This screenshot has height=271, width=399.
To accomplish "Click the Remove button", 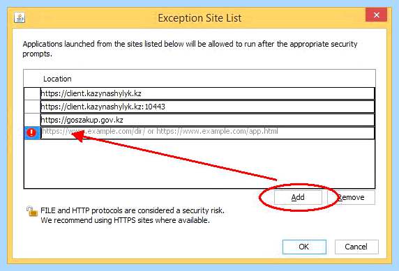I will pos(351,197).
